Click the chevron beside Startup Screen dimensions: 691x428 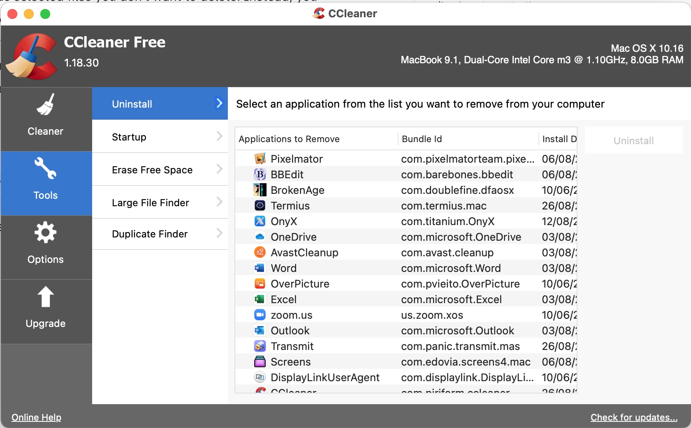click(x=219, y=136)
